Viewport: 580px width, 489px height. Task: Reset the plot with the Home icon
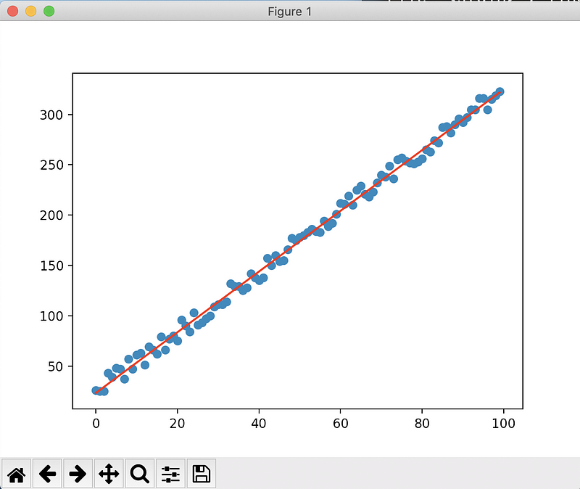pyautogui.click(x=17, y=474)
